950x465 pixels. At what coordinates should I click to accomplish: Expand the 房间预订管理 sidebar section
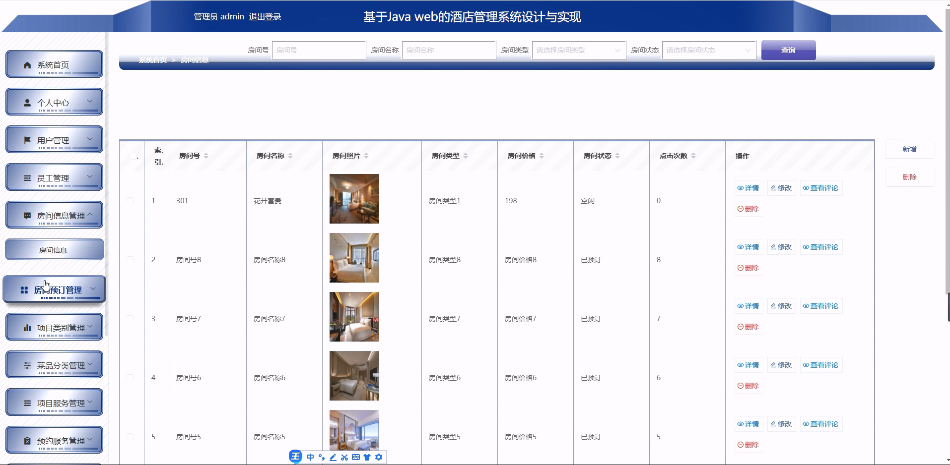click(54, 290)
